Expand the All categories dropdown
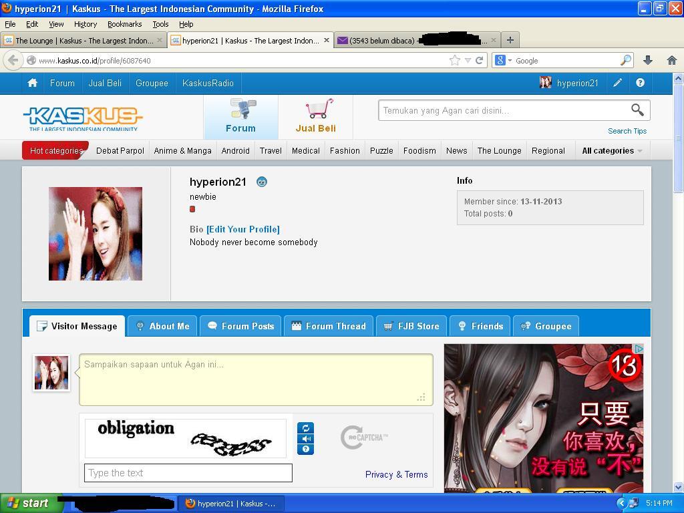Screen dimensions: 684x513 point(613,150)
